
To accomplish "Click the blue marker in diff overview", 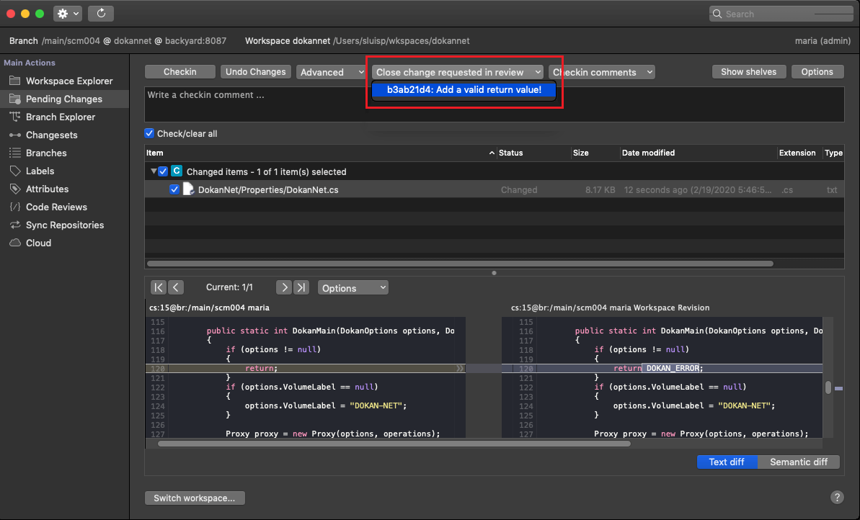I will point(838,388).
